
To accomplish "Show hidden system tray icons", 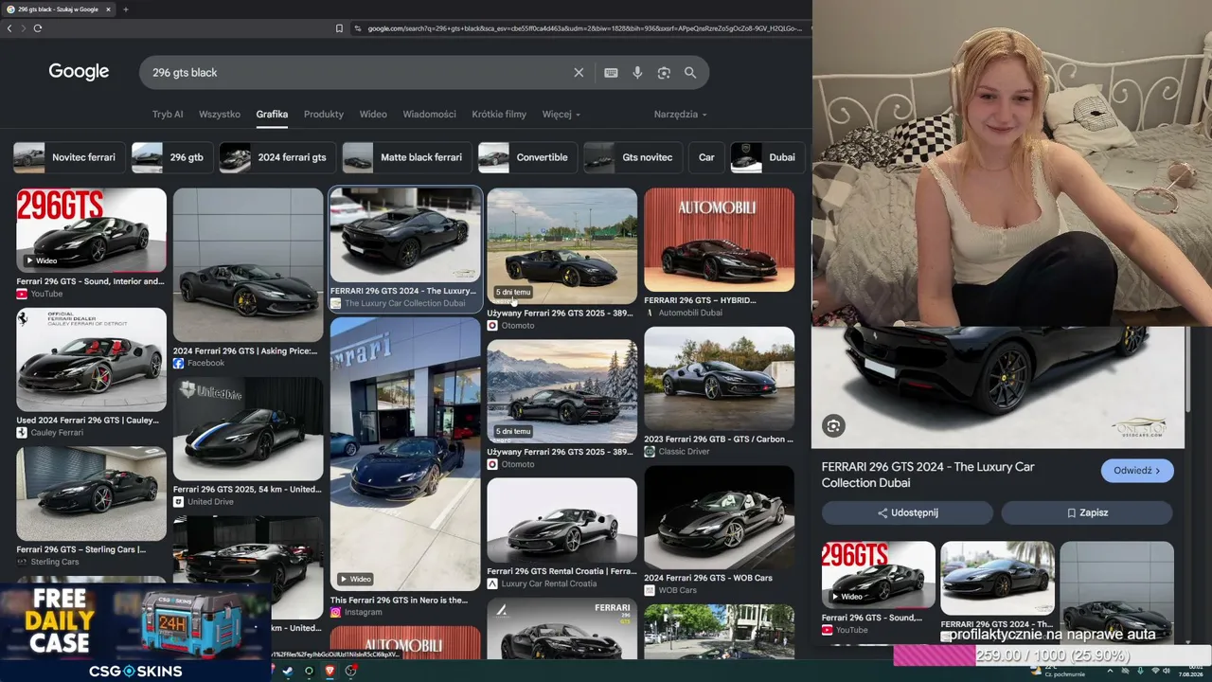I will [1111, 671].
